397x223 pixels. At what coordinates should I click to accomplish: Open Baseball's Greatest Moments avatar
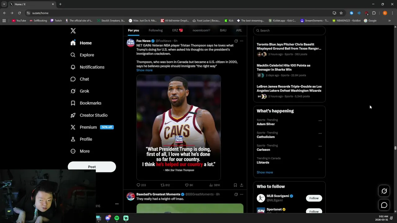coord(131,196)
